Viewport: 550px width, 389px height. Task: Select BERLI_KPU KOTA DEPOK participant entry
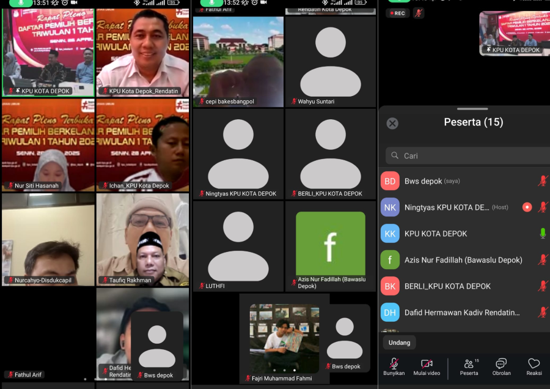pos(448,286)
